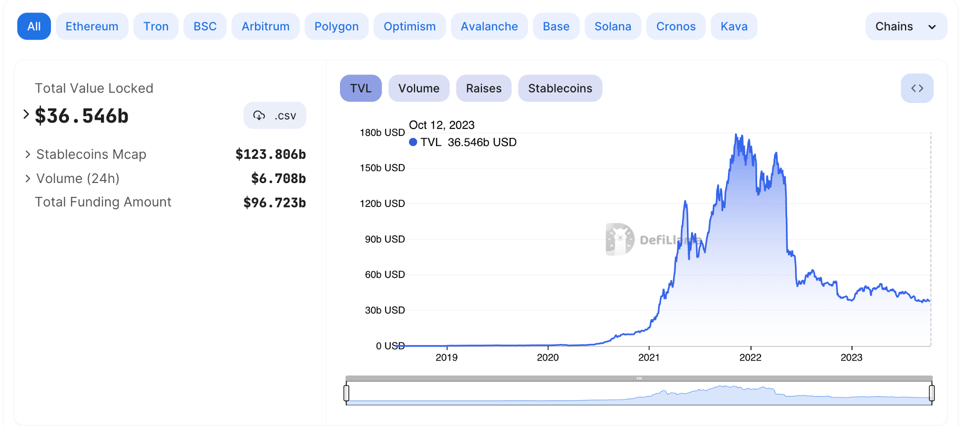The image size is (960, 426).
Task: Click the 150b USD y-axis label
Action: (x=382, y=168)
